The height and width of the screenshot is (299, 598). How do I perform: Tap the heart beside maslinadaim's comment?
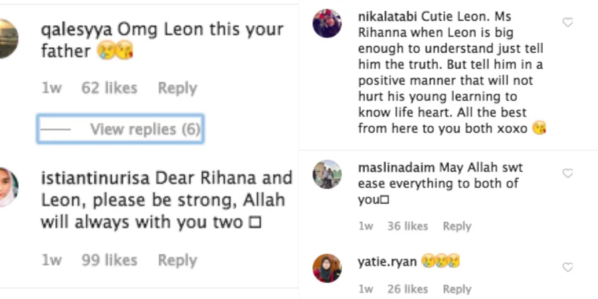567,173
